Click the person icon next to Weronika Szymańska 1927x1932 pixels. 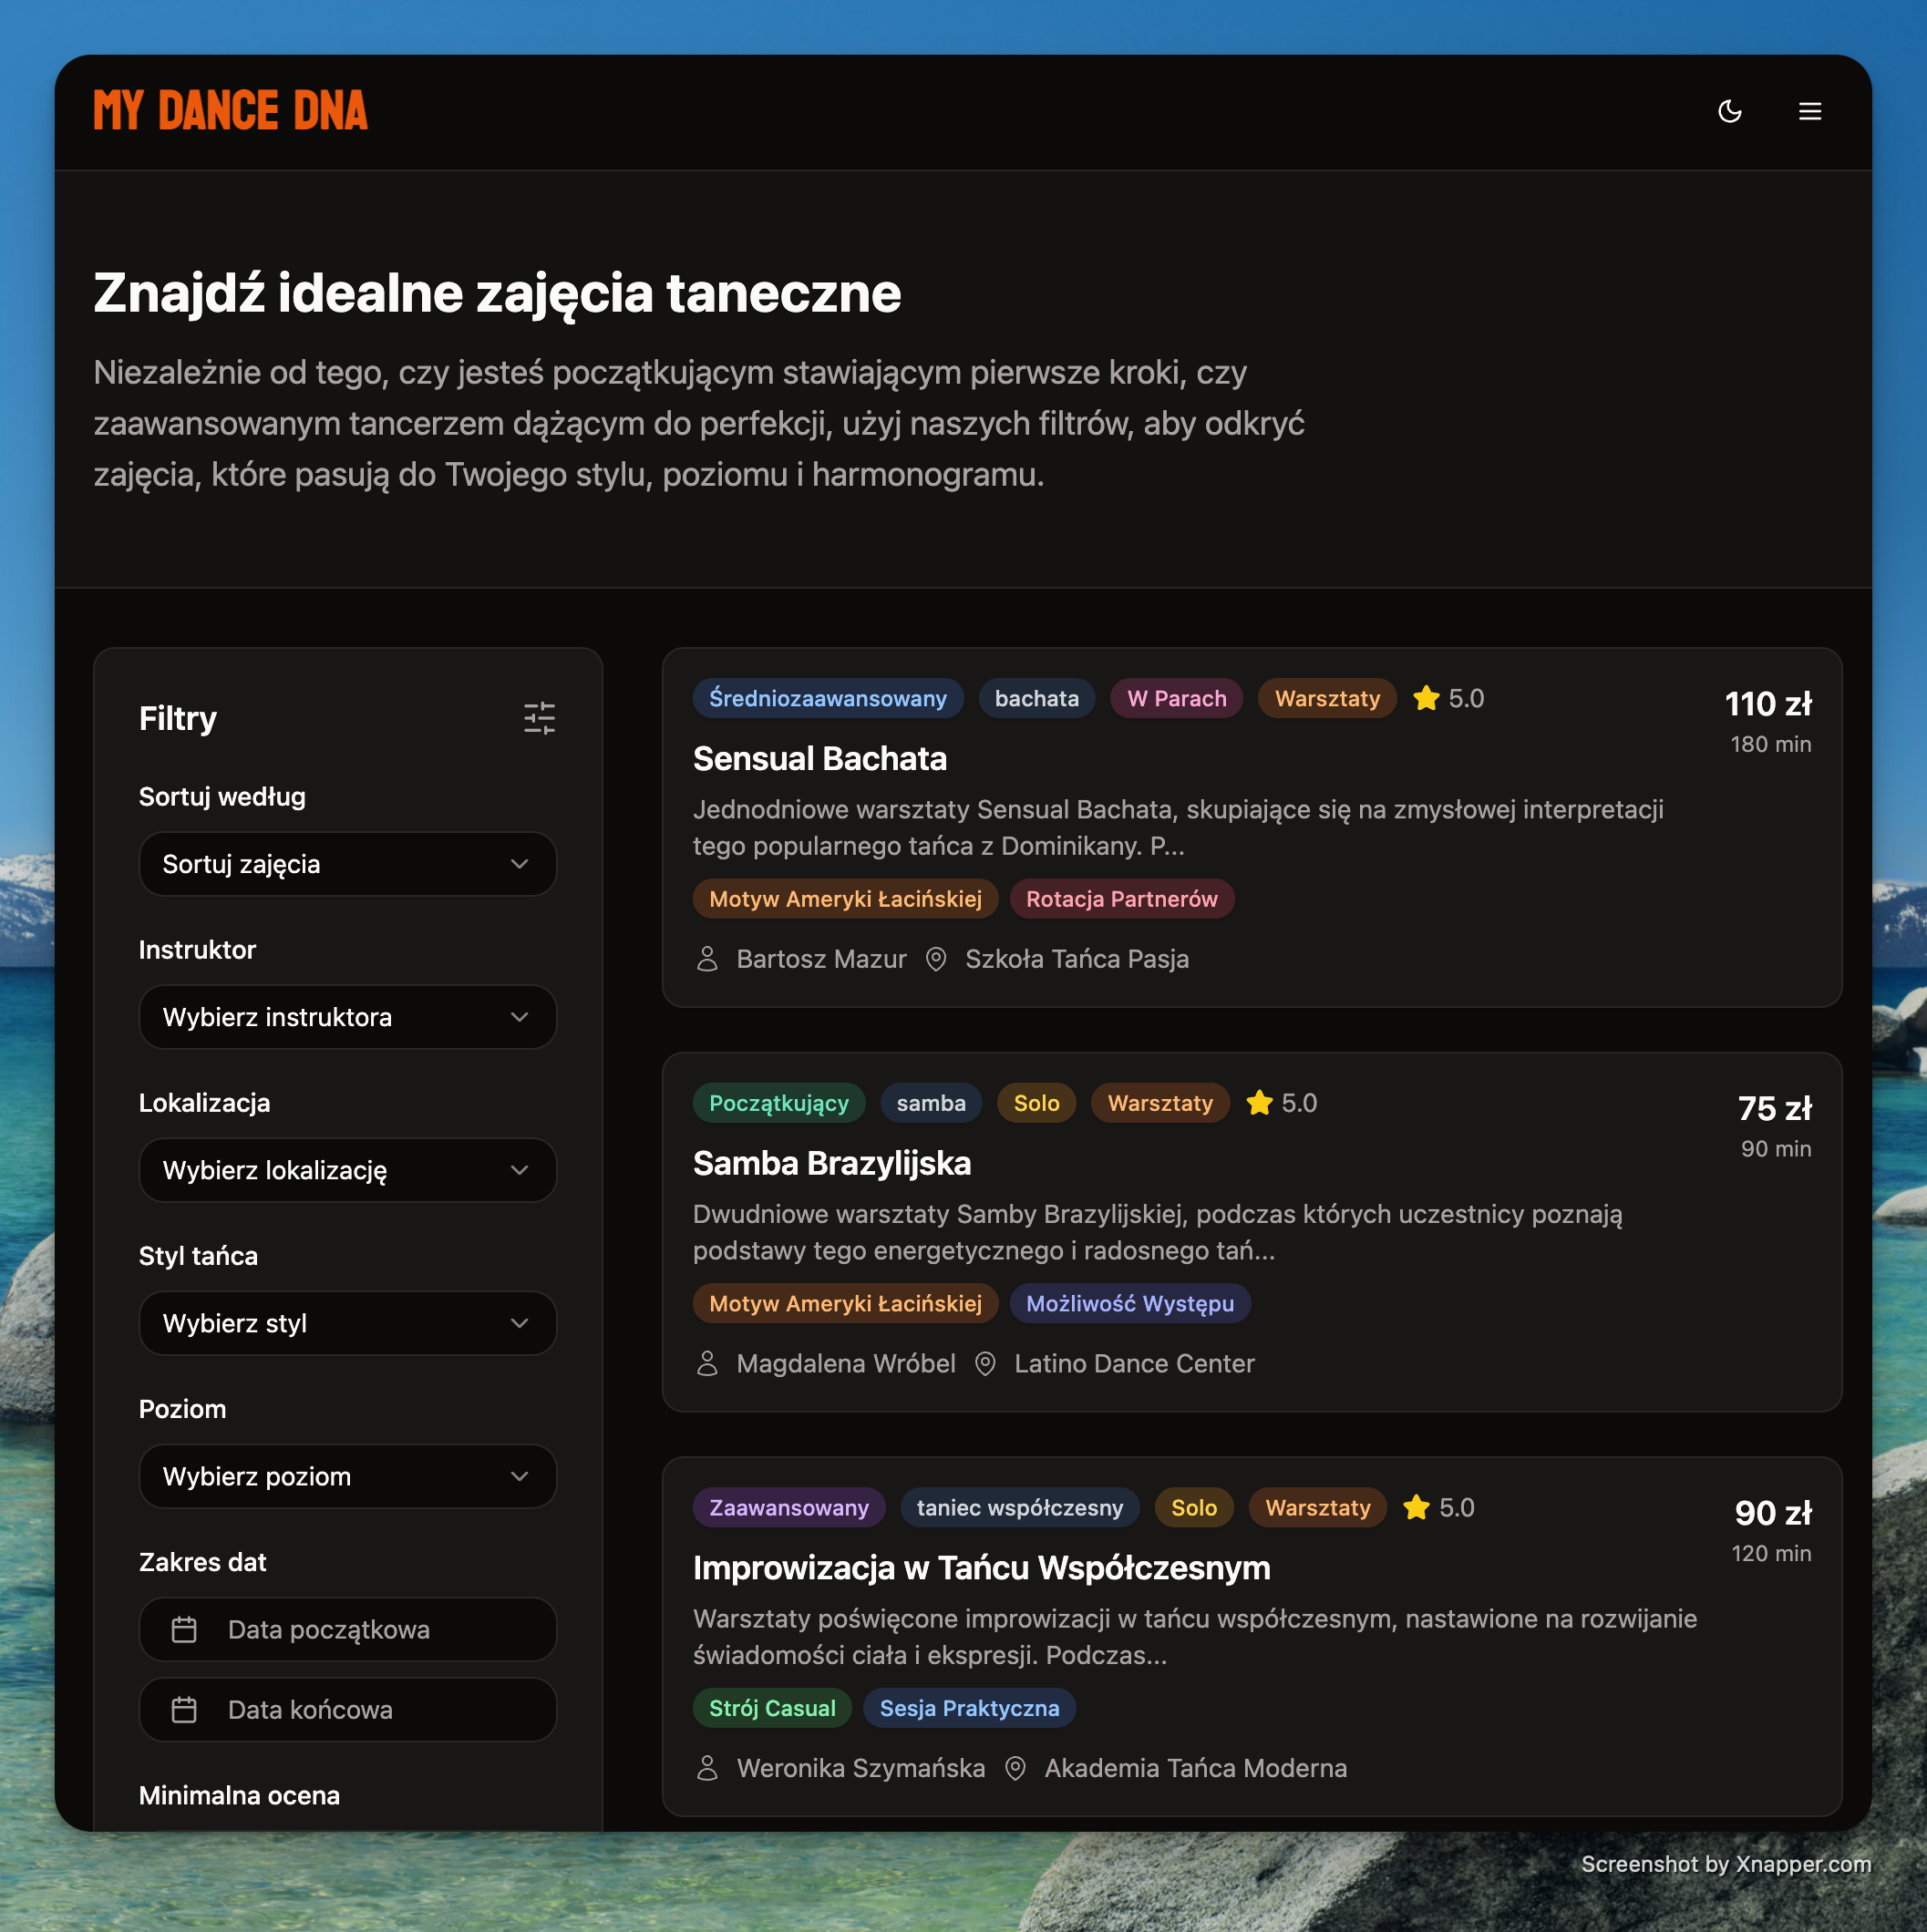[707, 1768]
